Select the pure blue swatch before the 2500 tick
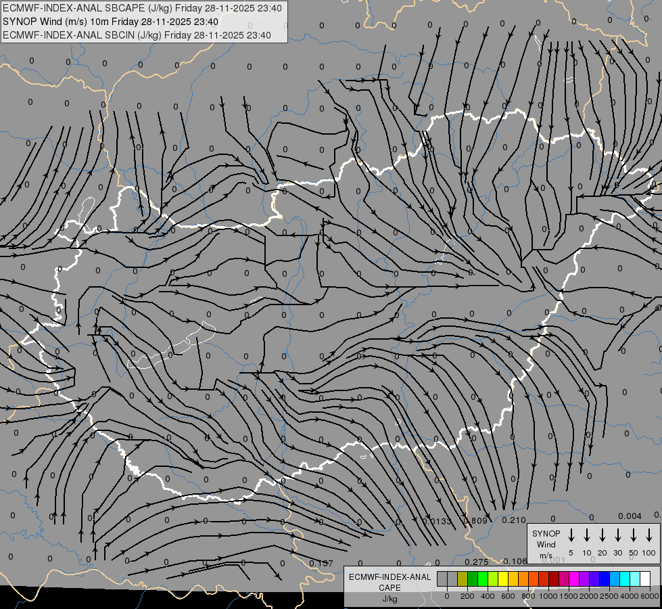Screen dimensions: 662x609 [x=605, y=579]
